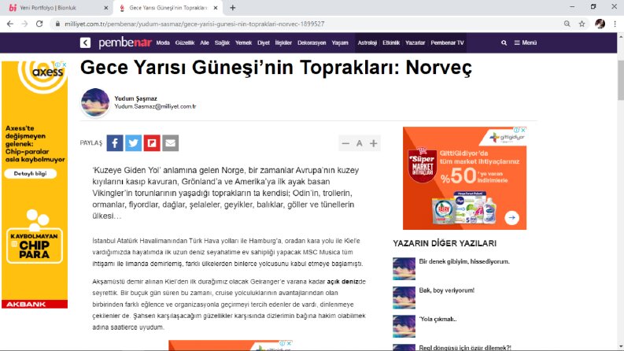Click the address bar URL
624x351 pixels.
(194, 24)
